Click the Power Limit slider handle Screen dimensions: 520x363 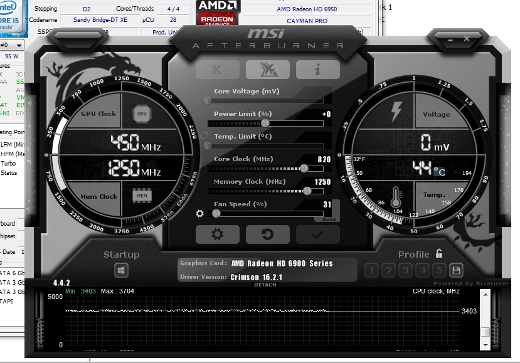coord(265,124)
